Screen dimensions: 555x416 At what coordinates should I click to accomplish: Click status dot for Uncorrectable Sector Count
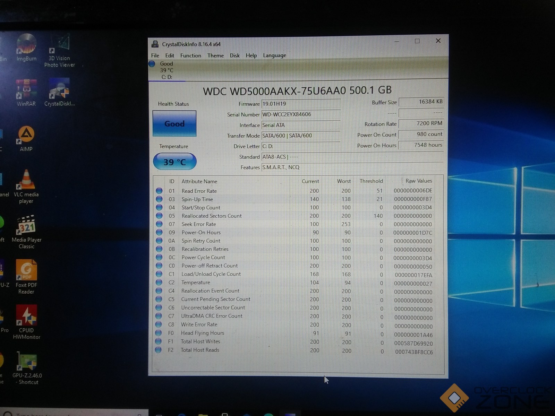pos(159,307)
